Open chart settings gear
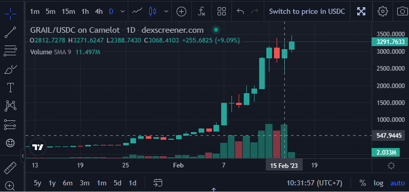The image size is (409, 192). click(x=383, y=11)
